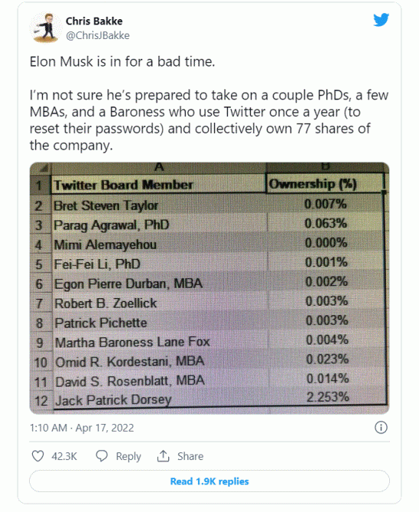Click Read 1.9K replies button
This screenshot has width=419, height=512.
click(x=209, y=481)
